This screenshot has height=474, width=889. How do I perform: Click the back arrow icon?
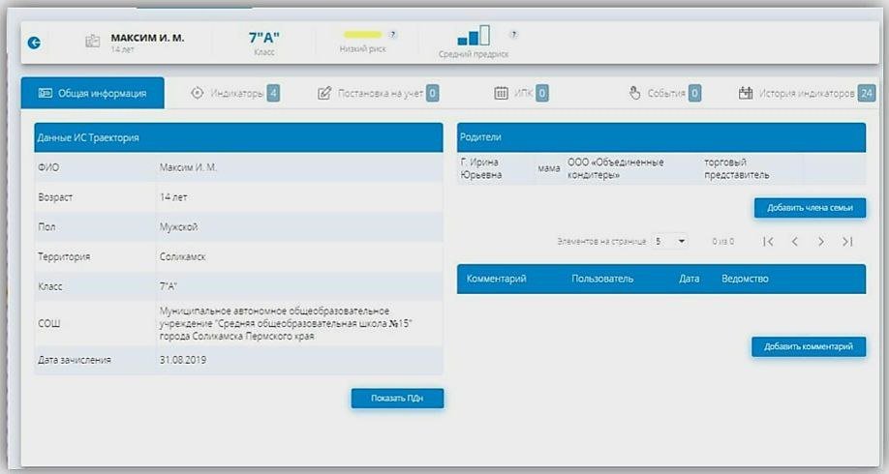(35, 43)
